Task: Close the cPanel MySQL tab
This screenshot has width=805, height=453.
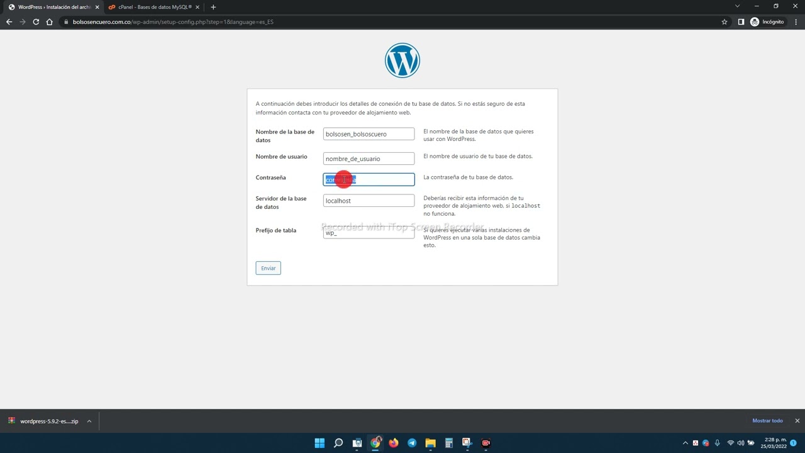Action: pyautogui.click(x=197, y=7)
